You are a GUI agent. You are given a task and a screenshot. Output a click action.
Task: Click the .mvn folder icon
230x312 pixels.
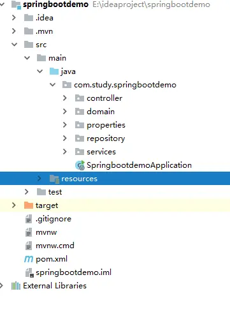point(29,31)
